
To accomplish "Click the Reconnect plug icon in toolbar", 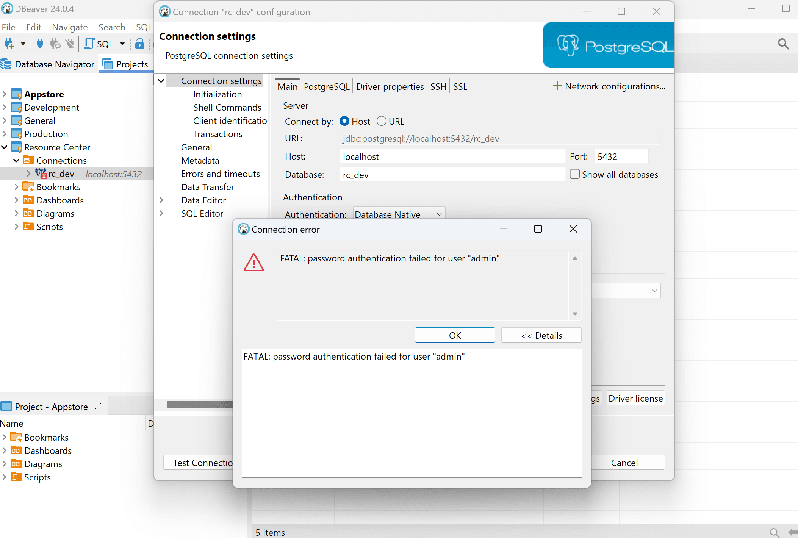I will click(x=55, y=44).
